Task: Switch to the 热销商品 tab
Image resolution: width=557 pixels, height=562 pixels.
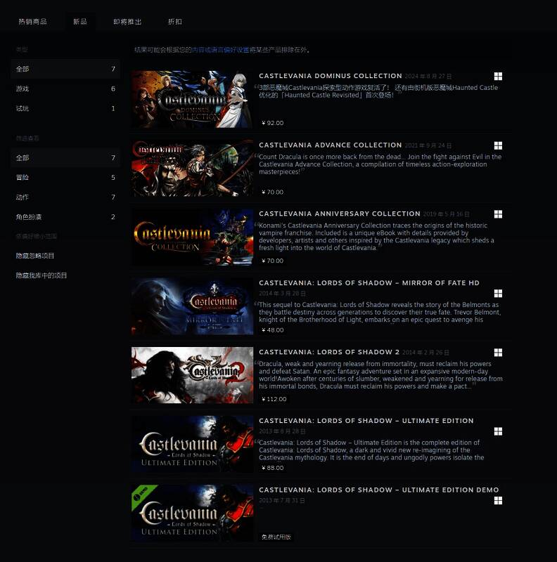Action: tap(32, 22)
